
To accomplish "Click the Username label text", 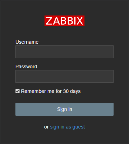I will (x=27, y=42).
